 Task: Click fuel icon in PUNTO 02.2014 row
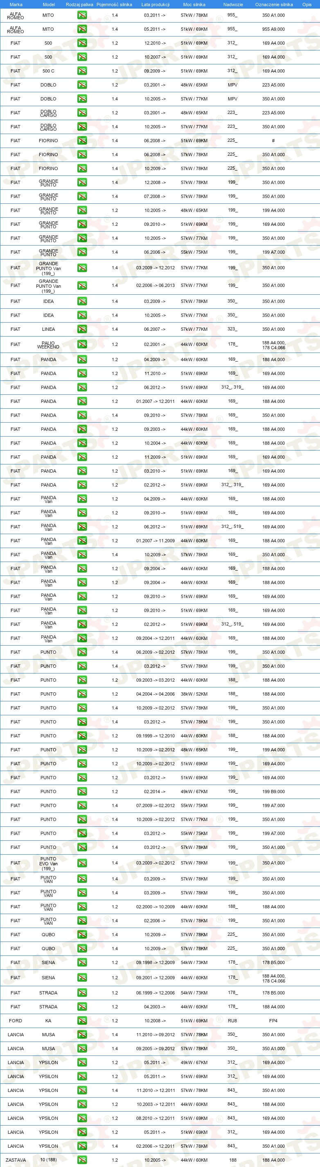(82, 792)
